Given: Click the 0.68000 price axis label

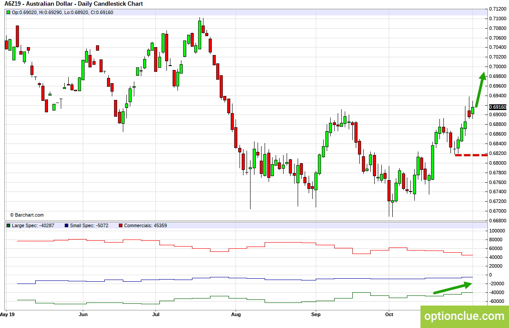Looking at the screenshot, I should [498, 163].
